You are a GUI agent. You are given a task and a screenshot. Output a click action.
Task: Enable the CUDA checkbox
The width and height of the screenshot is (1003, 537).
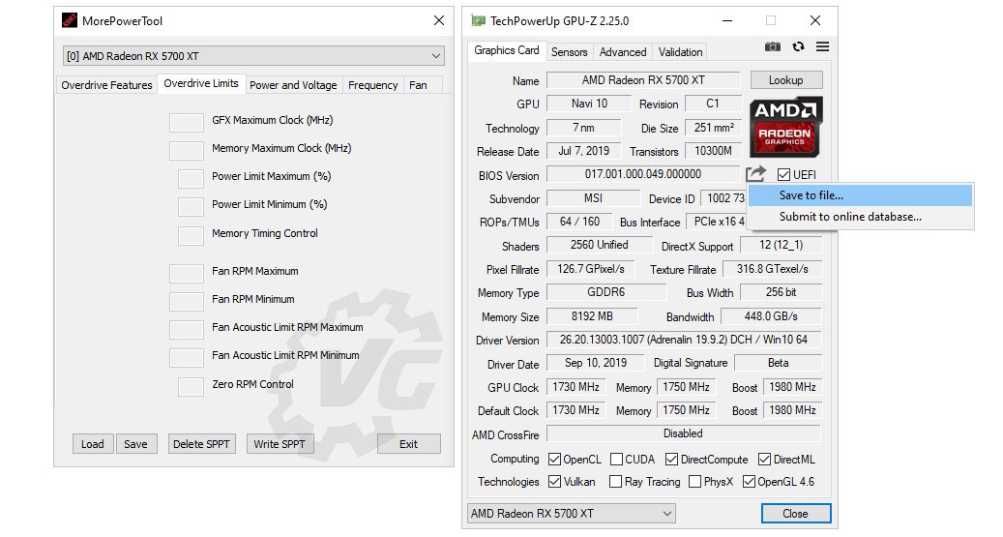pos(617,460)
